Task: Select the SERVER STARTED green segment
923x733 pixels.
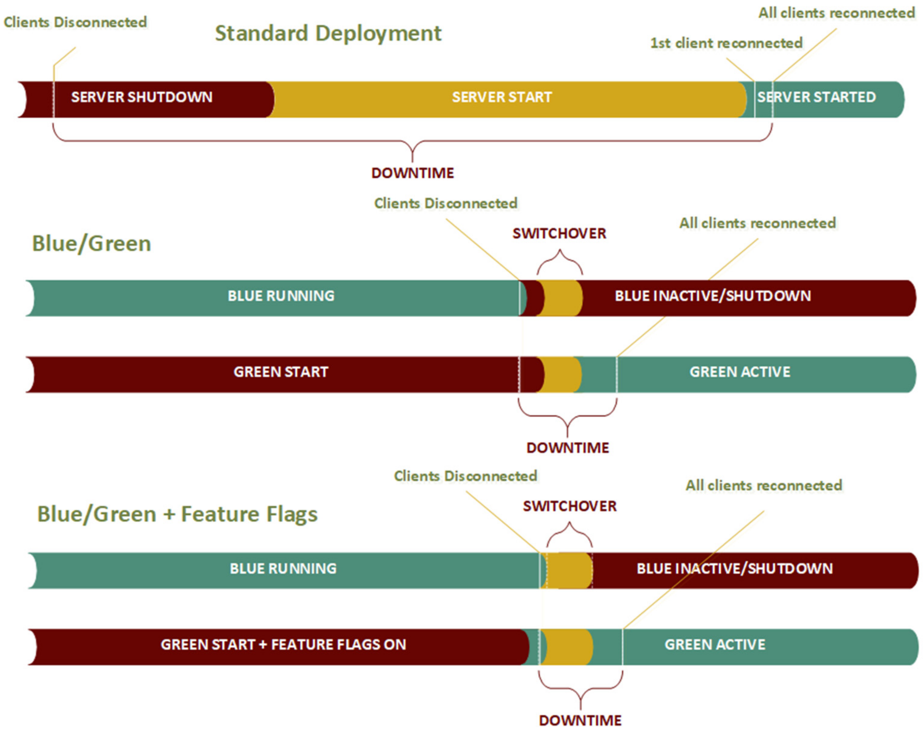Action: point(817,98)
